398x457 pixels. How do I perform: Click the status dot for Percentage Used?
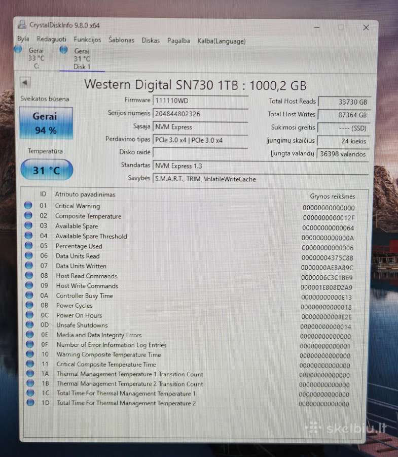click(x=28, y=245)
